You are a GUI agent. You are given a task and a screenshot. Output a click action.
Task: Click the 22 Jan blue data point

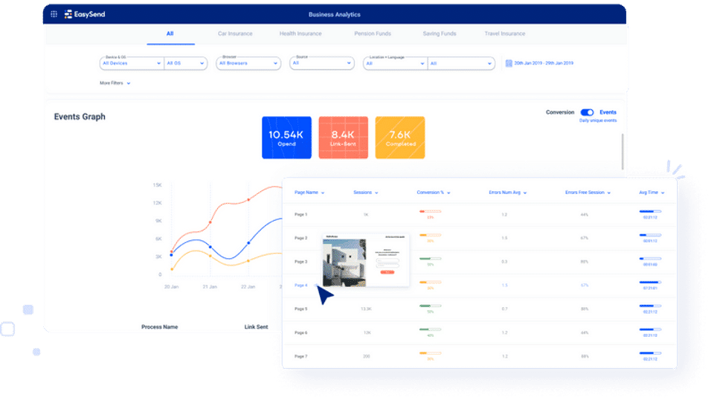tap(248, 243)
